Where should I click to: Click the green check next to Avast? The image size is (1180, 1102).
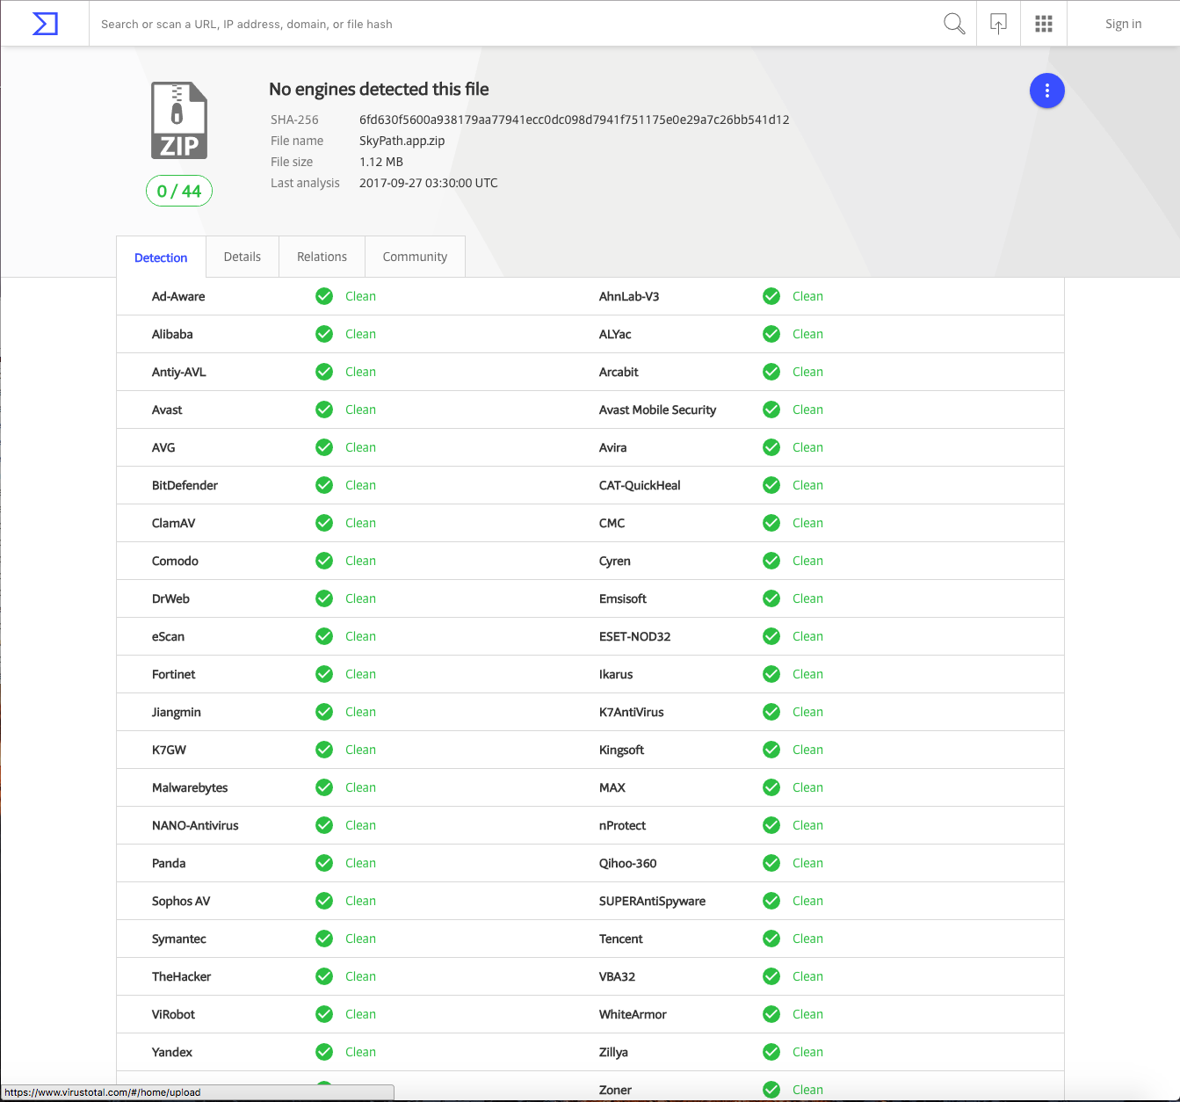324,410
